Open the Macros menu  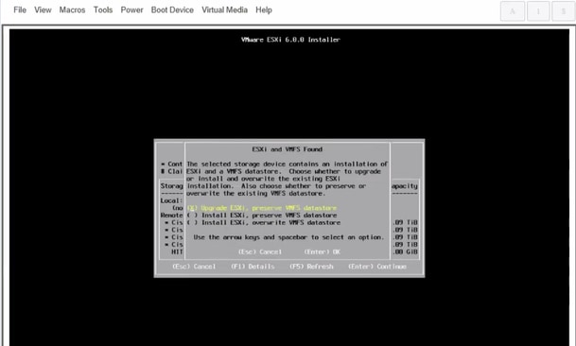(72, 9)
